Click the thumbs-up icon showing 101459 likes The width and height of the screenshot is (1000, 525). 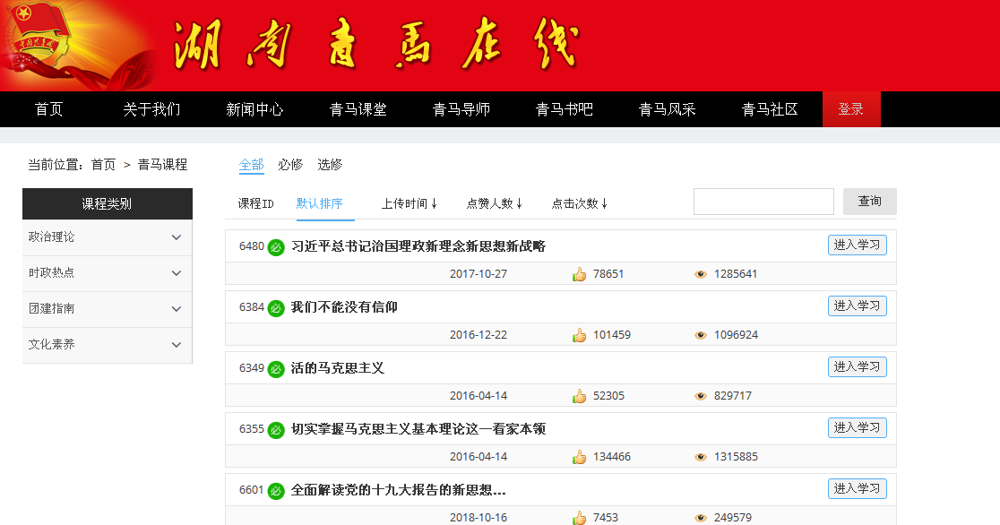tap(579, 335)
